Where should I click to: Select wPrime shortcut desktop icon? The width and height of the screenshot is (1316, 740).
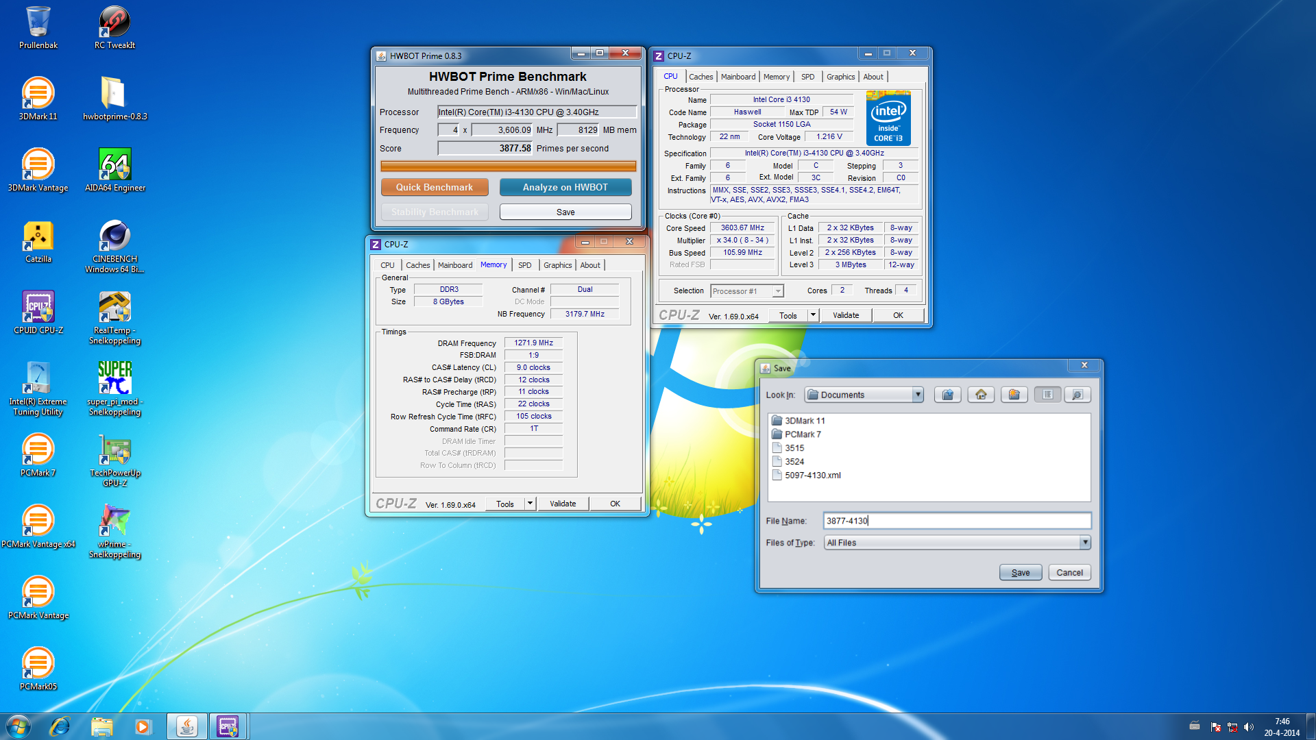[115, 531]
